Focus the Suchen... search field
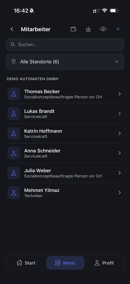This screenshot has width=130, height=284. pyautogui.click(x=65, y=44)
